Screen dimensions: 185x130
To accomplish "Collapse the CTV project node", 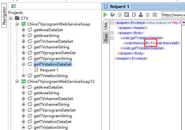I will pyautogui.click(x=11, y=18).
